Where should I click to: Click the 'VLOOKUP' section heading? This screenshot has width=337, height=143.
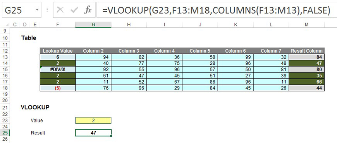pos(35,107)
